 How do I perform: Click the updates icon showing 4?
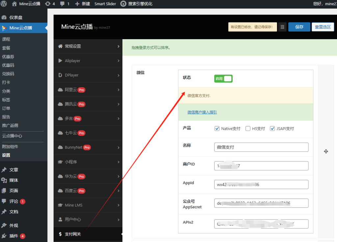tap(48, 4)
